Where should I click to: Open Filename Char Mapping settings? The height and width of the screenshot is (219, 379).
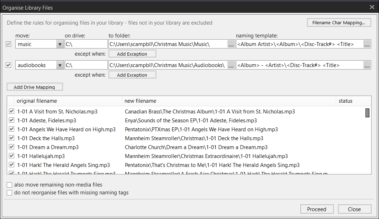click(339, 23)
